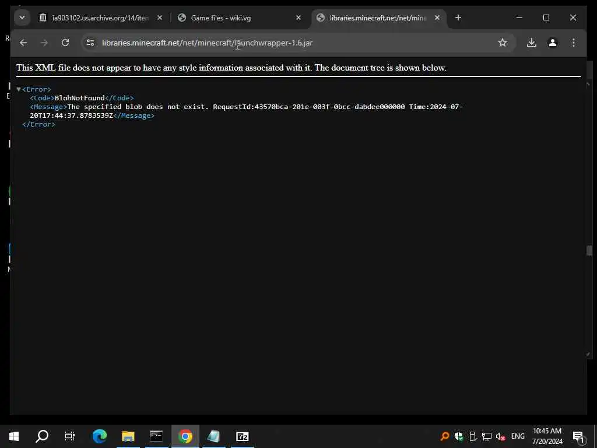Open File Explorer from taskbar
Image resolution: width=597 pixels, height=448 pixels.
click(128, 436)
